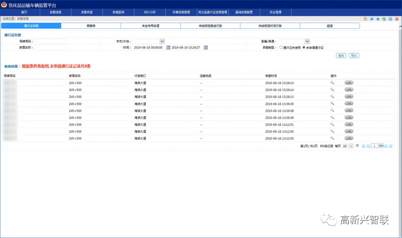The image size is (402, 238).
Task: Click the green refresh icon
Action: [384, 19]
